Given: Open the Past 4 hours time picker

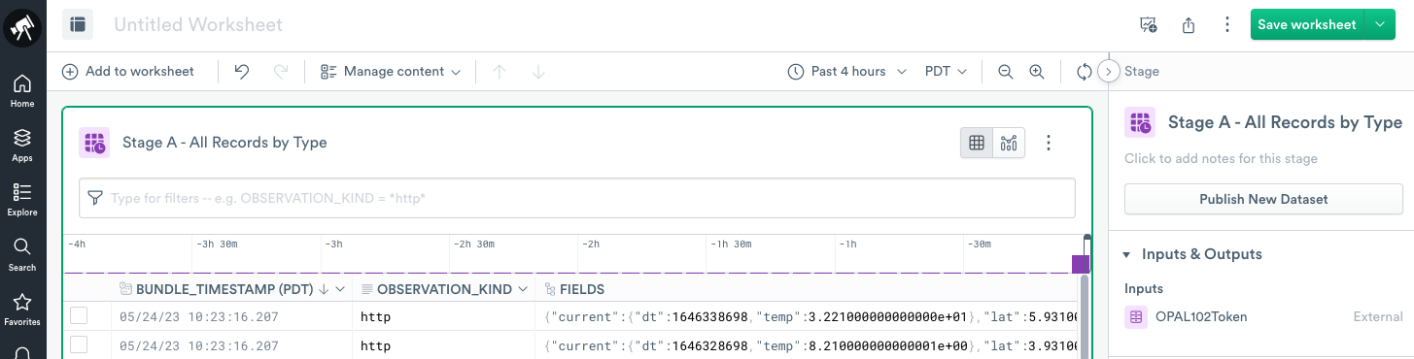Looking at the screenshot, I should [846, 72].
